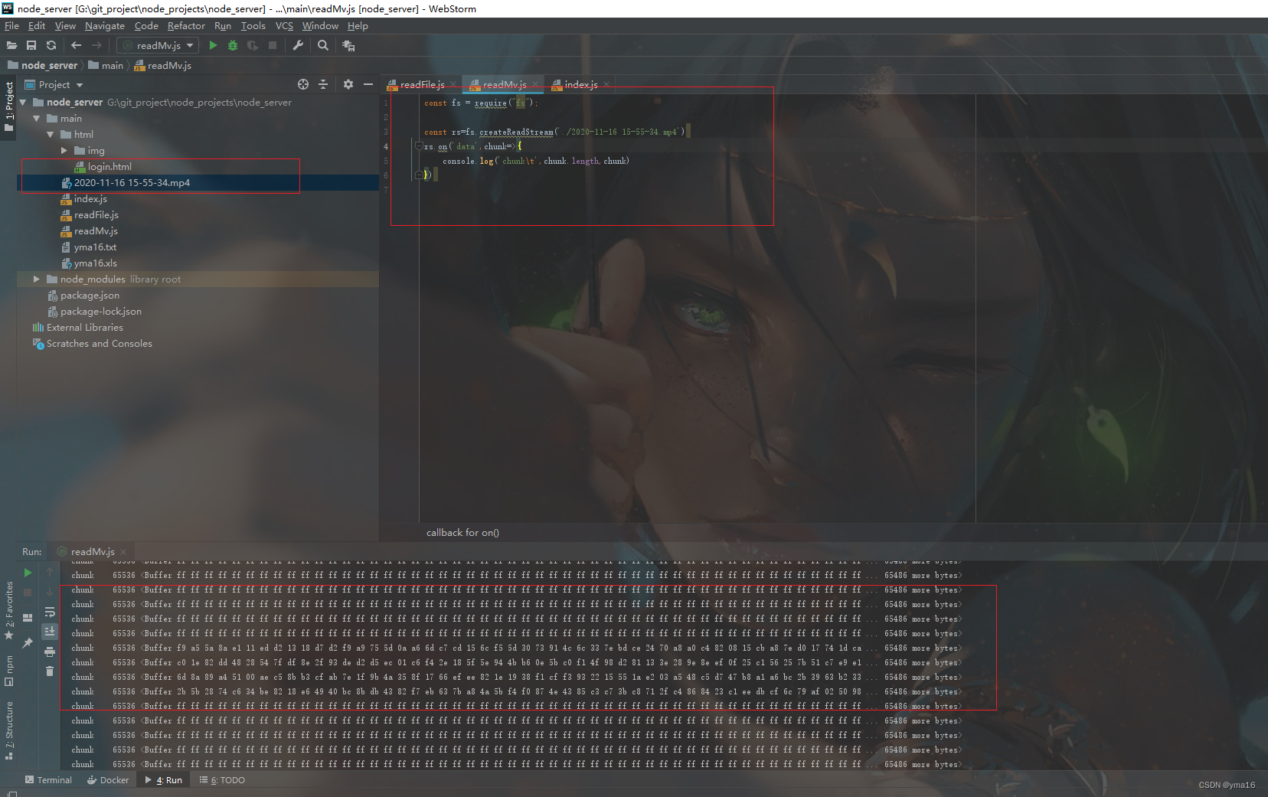Navigate back with the left arrow icon
The width and height of the screenshot is (1268, 797).
coord(76,46)
